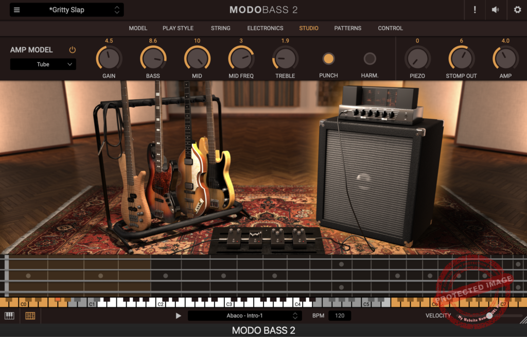
Task: Enable the HARM. switch
Action: [x=370, y=59]
